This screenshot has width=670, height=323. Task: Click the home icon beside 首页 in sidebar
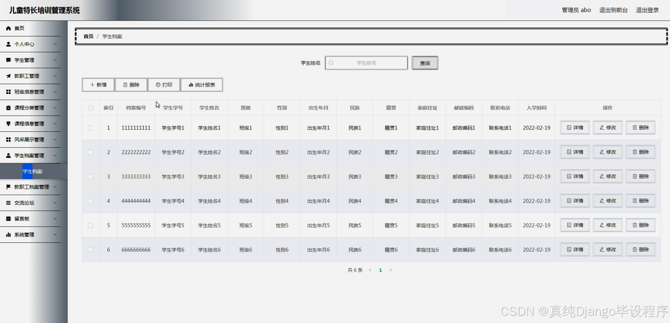[8, 28]
